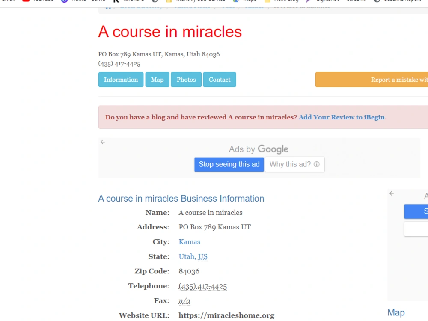Switch to the Map tab
This screenshot has height=321, width=428.
(157, 80)
